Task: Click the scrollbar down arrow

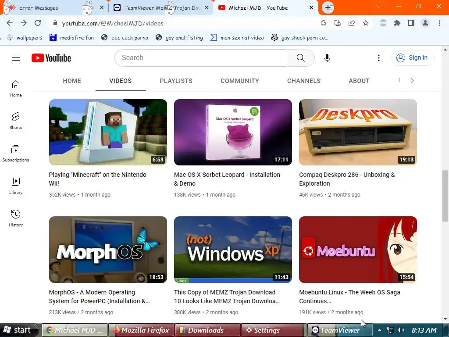Action: click(445, 319)
